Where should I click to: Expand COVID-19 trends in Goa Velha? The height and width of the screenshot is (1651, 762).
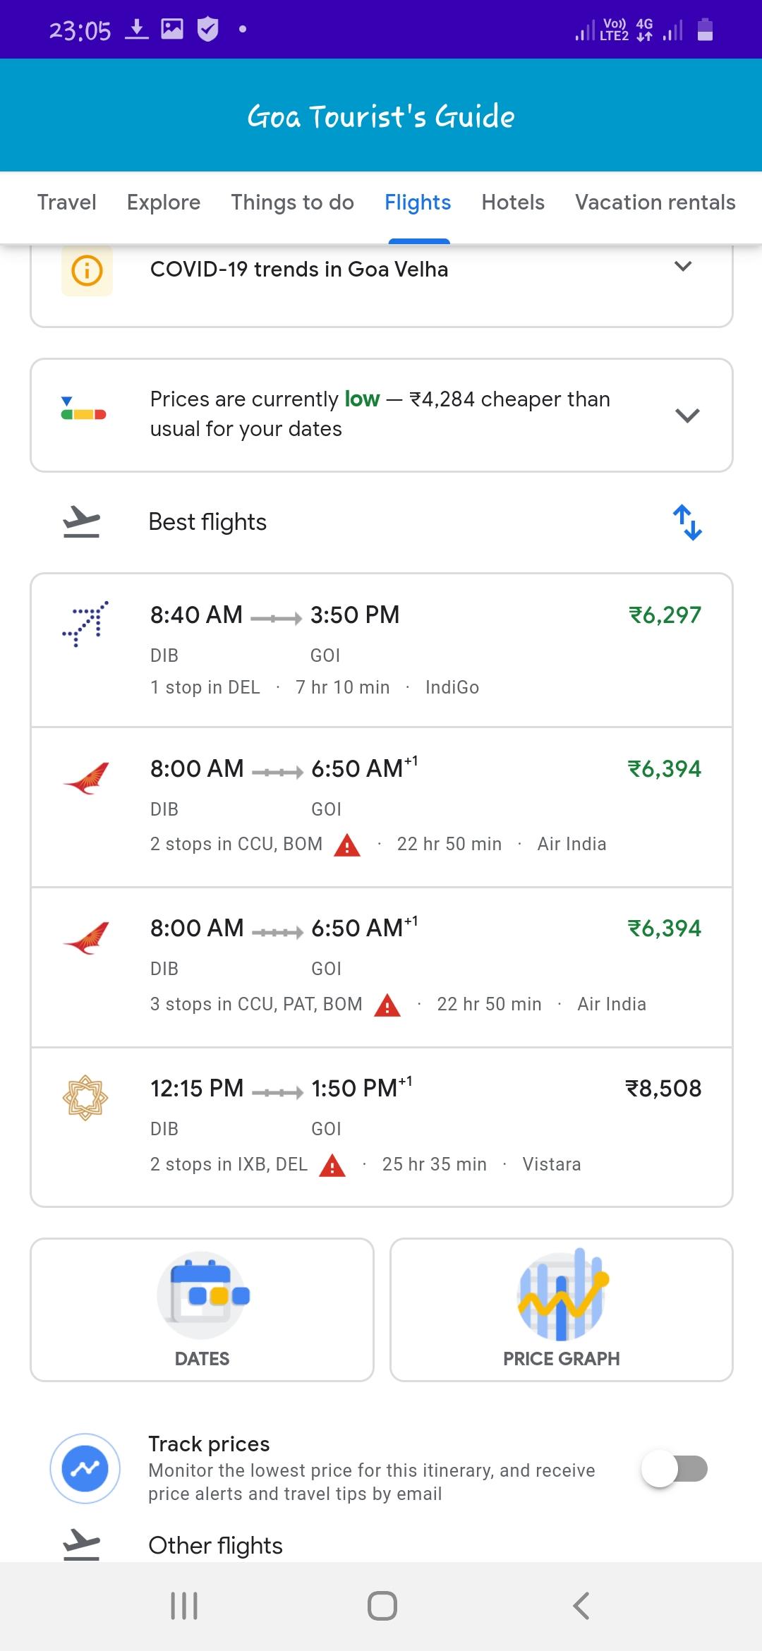pyautogui.click(x=683, y=267)
